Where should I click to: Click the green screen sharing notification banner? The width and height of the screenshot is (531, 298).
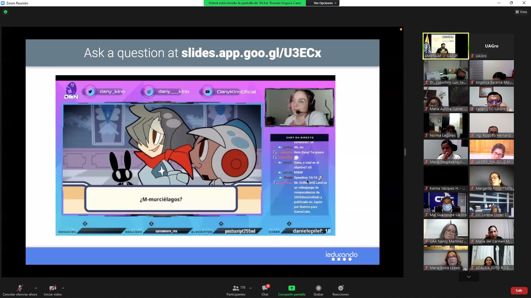254,3
